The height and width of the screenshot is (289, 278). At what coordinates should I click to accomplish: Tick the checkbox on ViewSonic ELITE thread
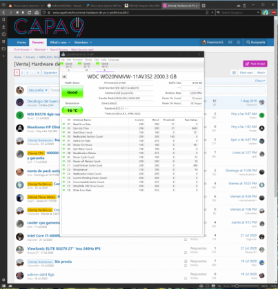[x=186, y=253]
